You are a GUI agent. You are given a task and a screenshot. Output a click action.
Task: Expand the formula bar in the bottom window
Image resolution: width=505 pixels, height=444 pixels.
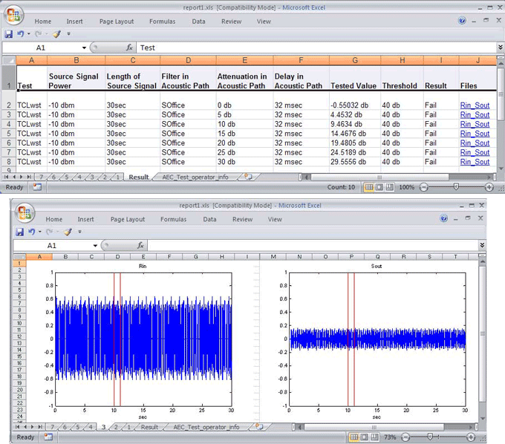[482, 245]
